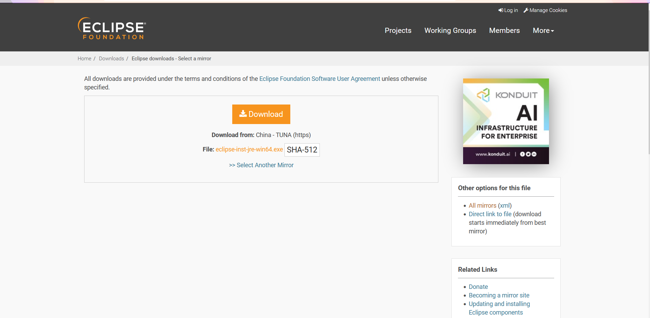Open the Donate link
This screenshot has width=650, height=318.
(x=478, y=287)
